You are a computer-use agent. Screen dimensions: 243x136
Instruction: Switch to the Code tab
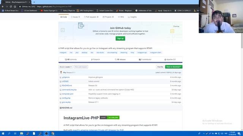(x=64, y=17)
